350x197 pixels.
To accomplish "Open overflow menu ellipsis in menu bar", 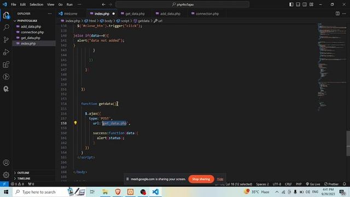I will (79, 4).
